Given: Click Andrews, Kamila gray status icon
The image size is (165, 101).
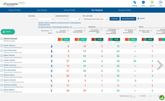Looking at the screenshot, I should tap(51, 86).
